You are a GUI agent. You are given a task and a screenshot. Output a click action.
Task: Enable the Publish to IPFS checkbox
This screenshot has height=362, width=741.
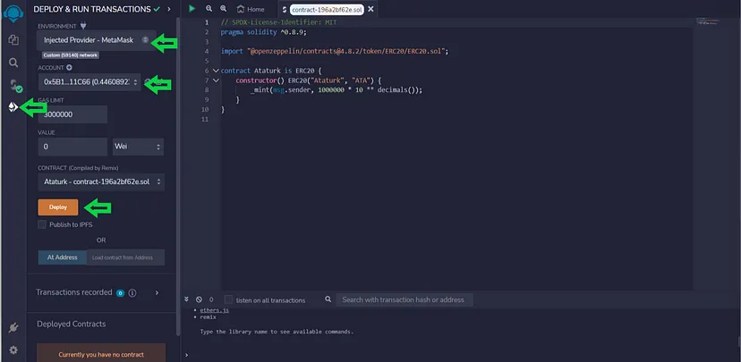coord(42,225)
